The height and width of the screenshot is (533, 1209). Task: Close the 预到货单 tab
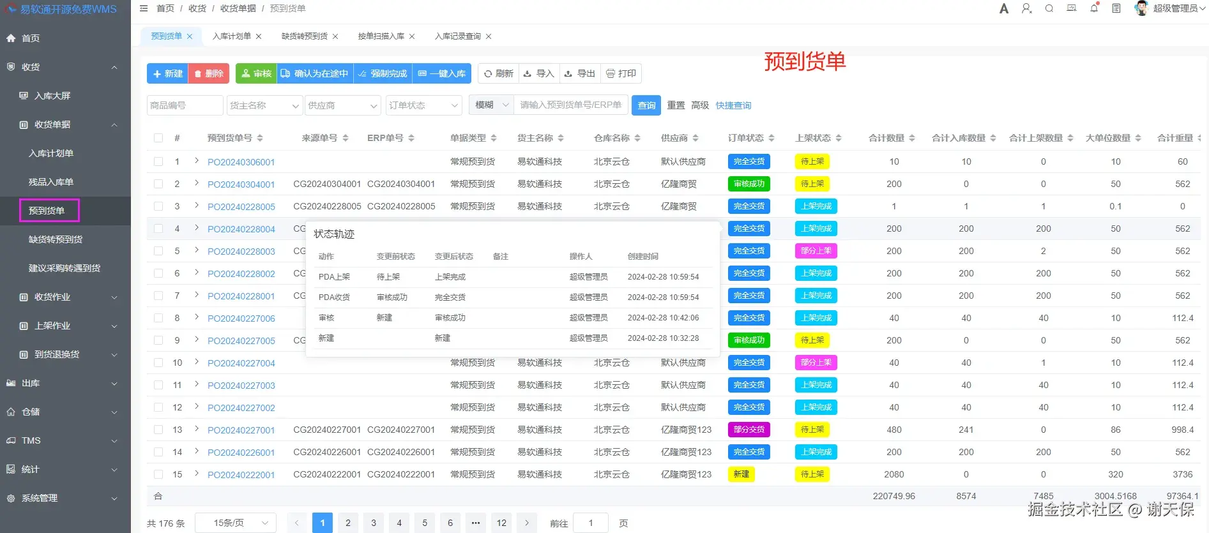pyautogui.click(x=190, y=36)
